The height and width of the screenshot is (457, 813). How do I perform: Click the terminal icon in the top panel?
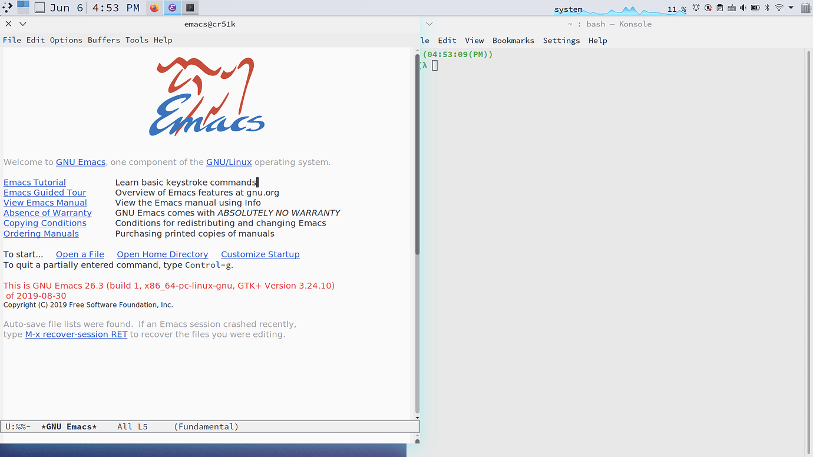[x=190, y=8]
